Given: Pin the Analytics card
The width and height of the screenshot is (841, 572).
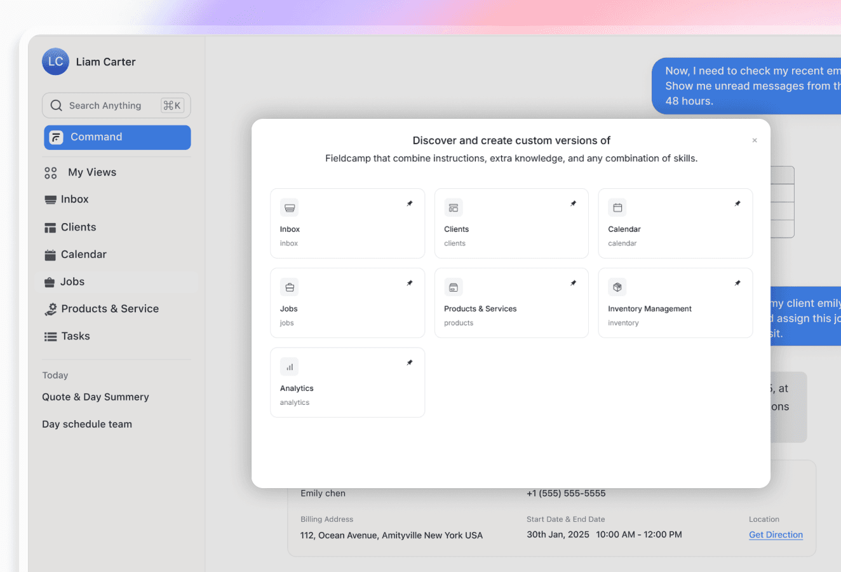Looking at the screenshot, I should pos(409,362).
